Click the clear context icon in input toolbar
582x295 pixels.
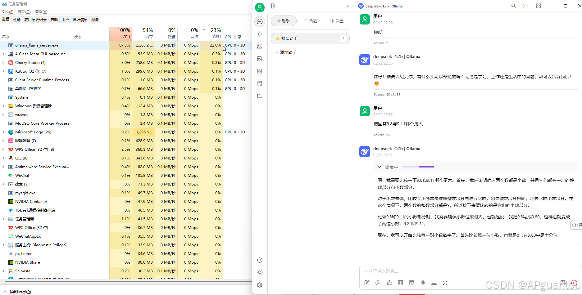tap(434, 283)
